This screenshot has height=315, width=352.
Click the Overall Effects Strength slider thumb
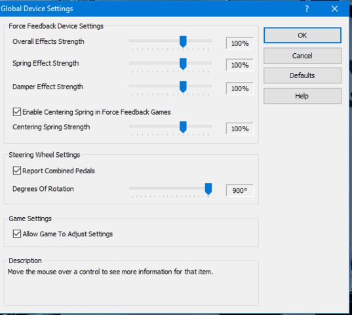coord(183,41)
